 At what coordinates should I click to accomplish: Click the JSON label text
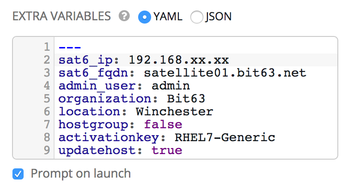[218, 17]
